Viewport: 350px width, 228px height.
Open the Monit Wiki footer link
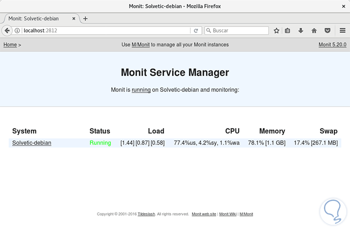(x=227, y=214)
